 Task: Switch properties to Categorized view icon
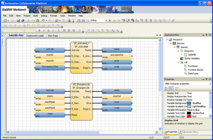click(167, 88)
